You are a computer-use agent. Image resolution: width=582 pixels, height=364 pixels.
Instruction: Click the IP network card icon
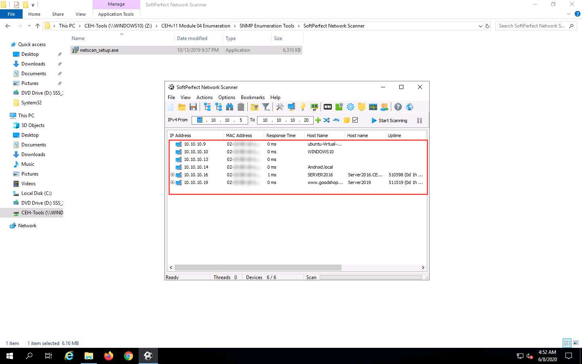314,107
